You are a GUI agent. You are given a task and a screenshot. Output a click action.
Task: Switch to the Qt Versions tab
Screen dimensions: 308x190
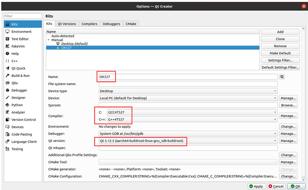tap(67, 24)
